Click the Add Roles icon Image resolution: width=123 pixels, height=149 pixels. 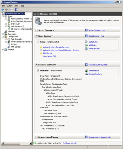coord(86,45)
